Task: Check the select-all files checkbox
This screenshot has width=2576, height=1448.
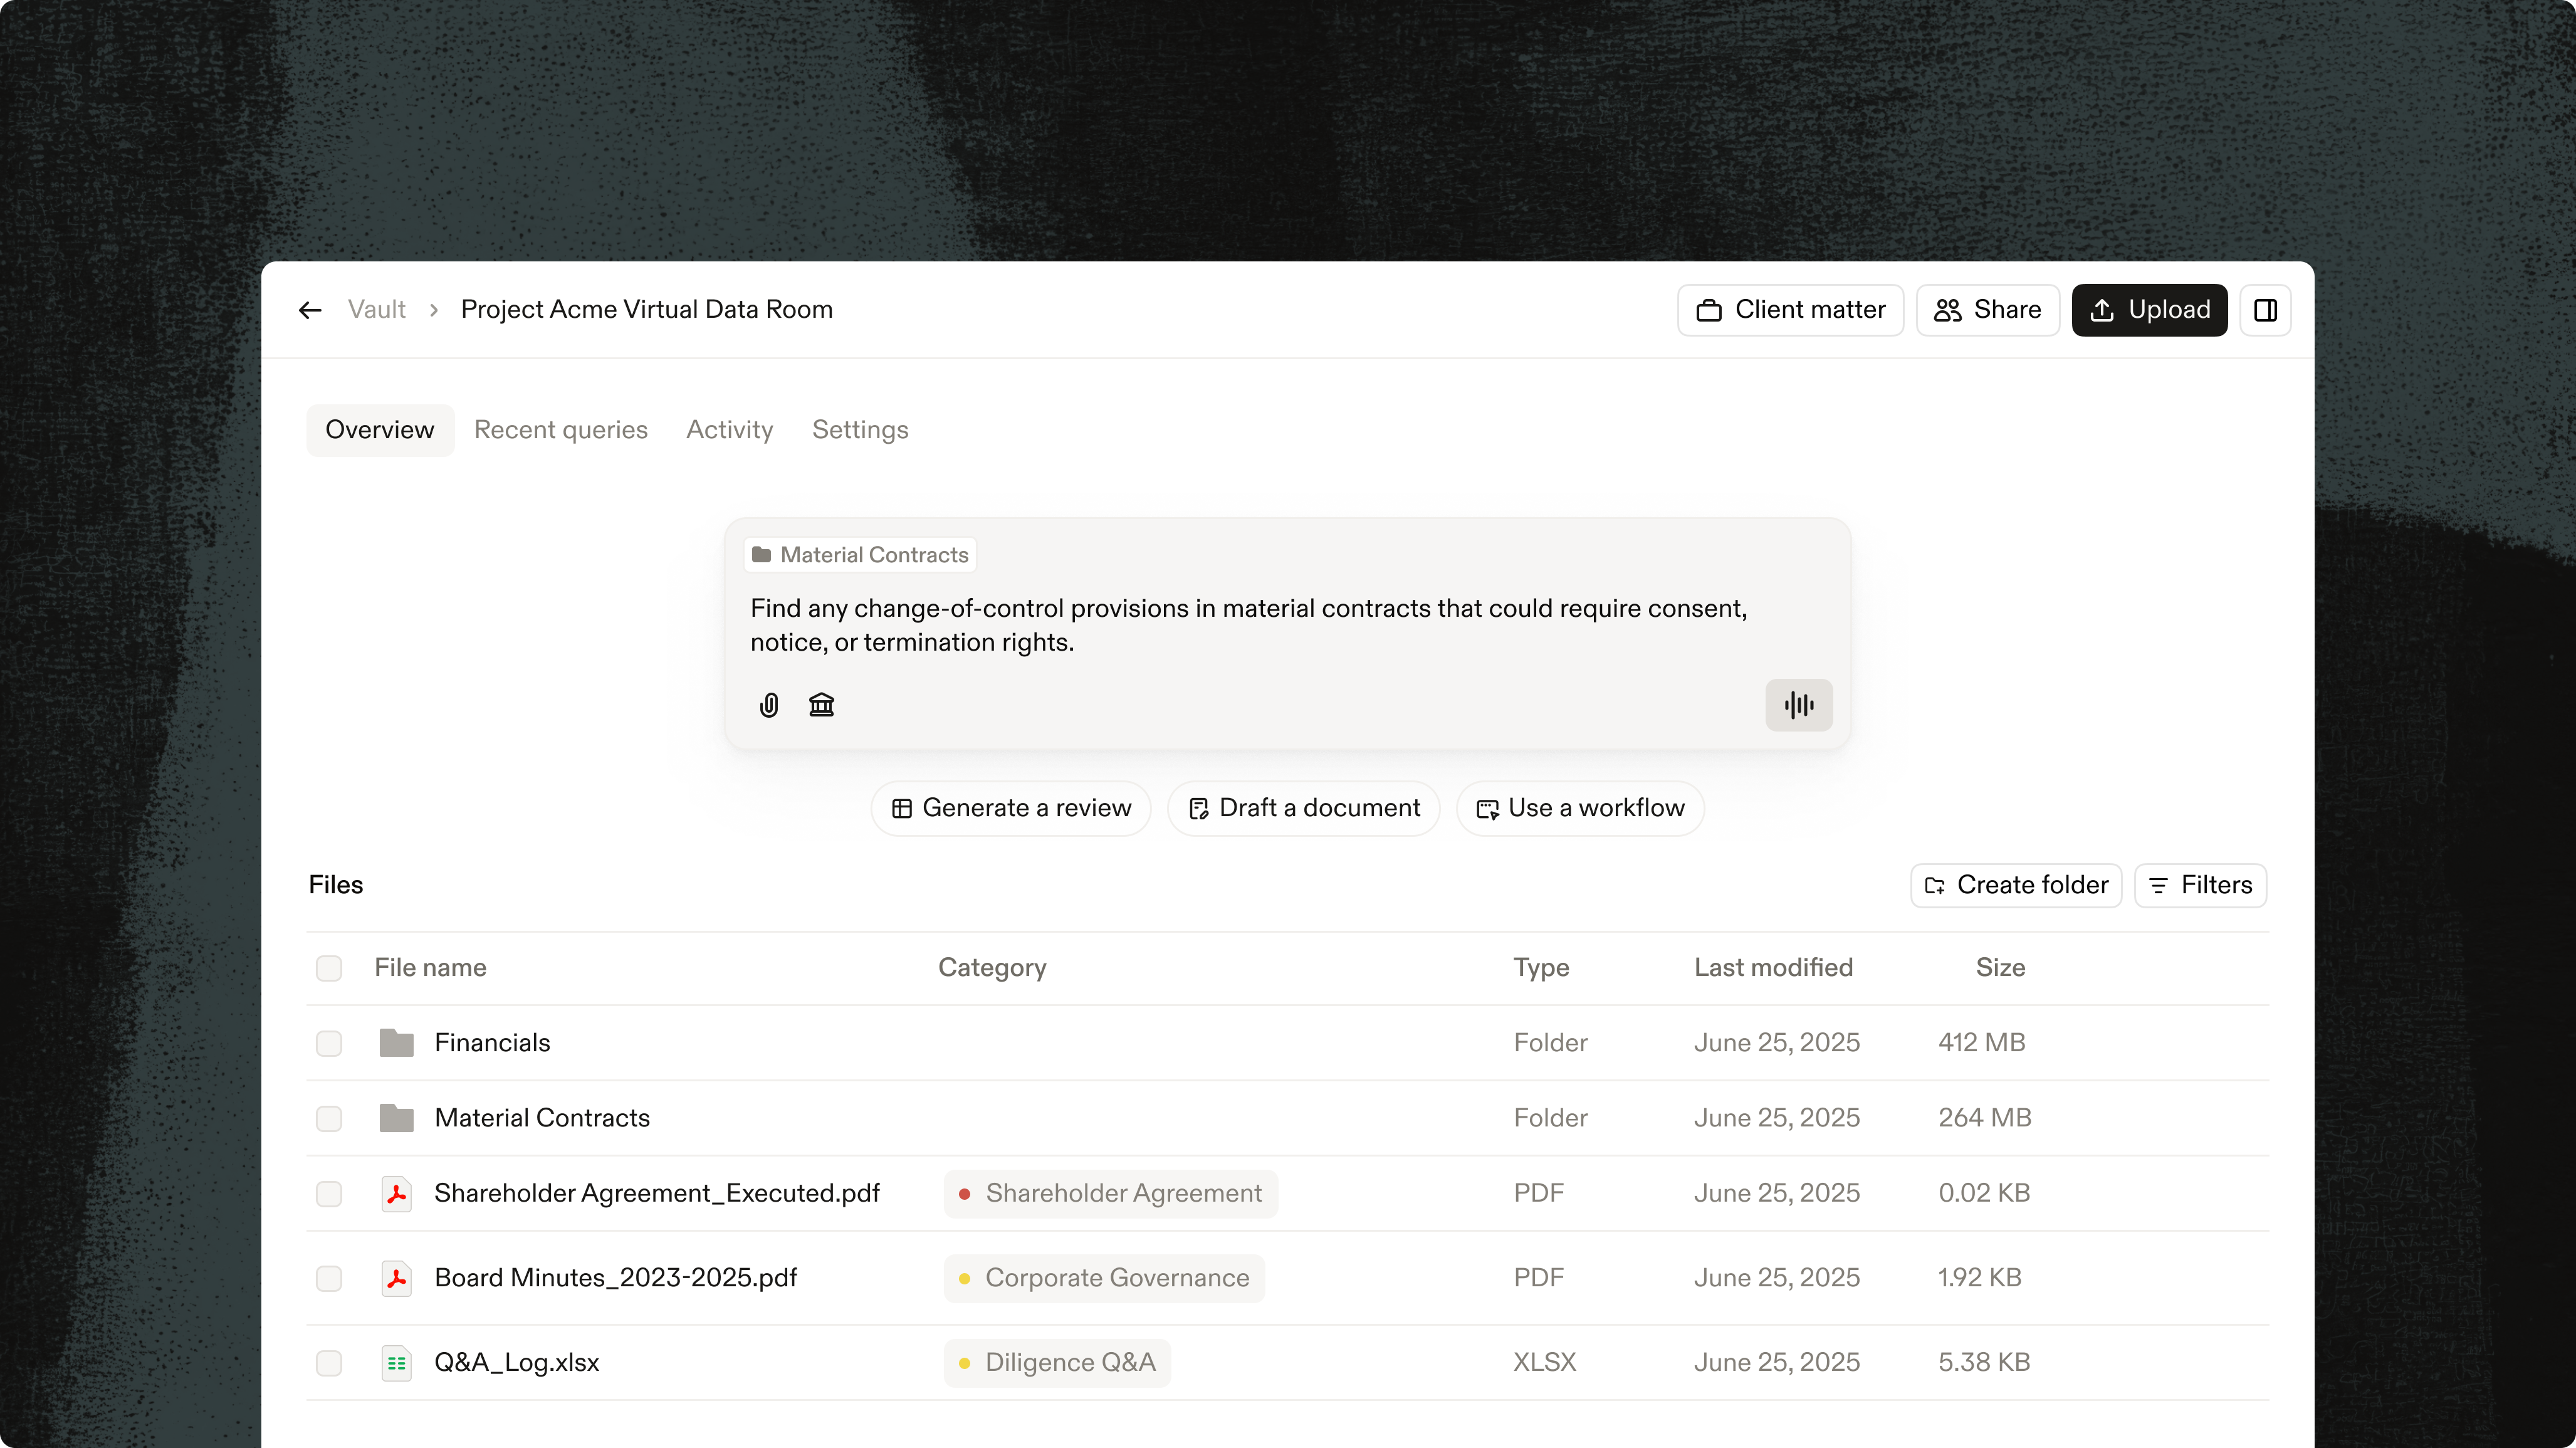Action: [x=329, y=968]
